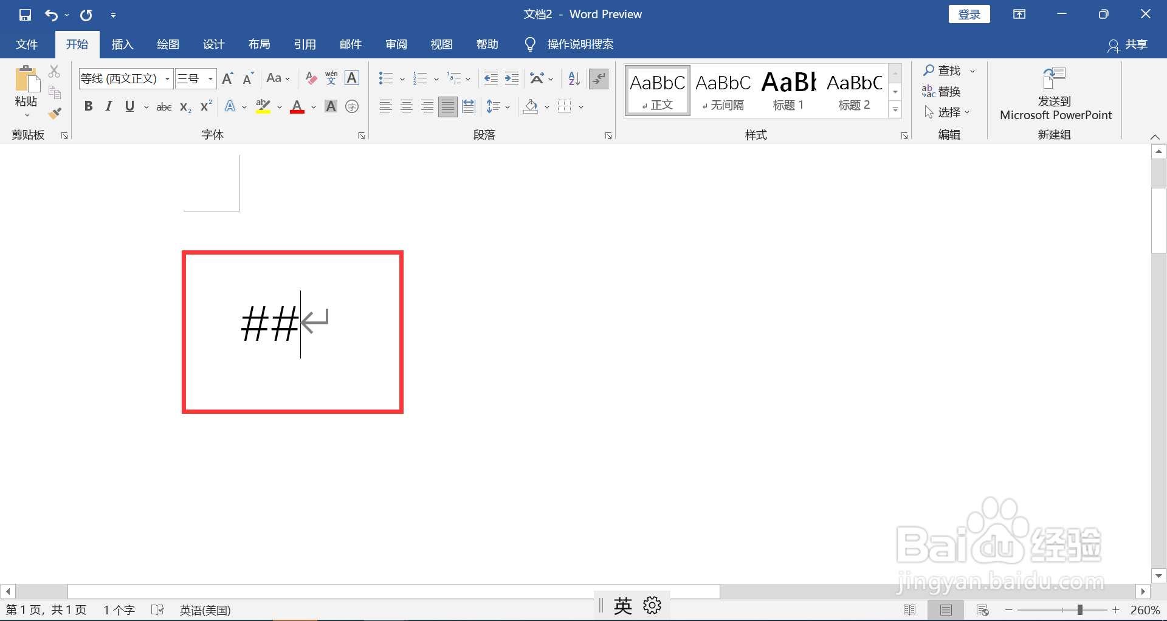Align the paragraph to the left
The image size is (1167, 621).
385,107
